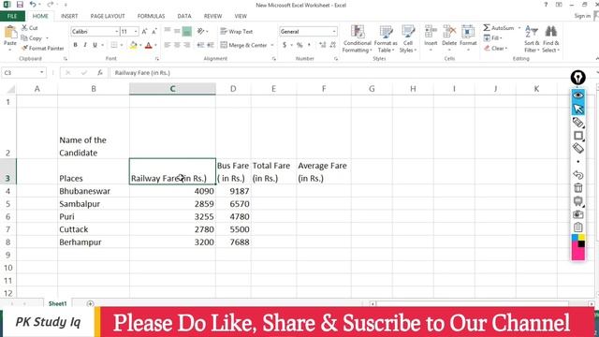Screen dimensions: 599x337
Task: Click the Font Color red A icon
Action: click(x=149, y=45)
